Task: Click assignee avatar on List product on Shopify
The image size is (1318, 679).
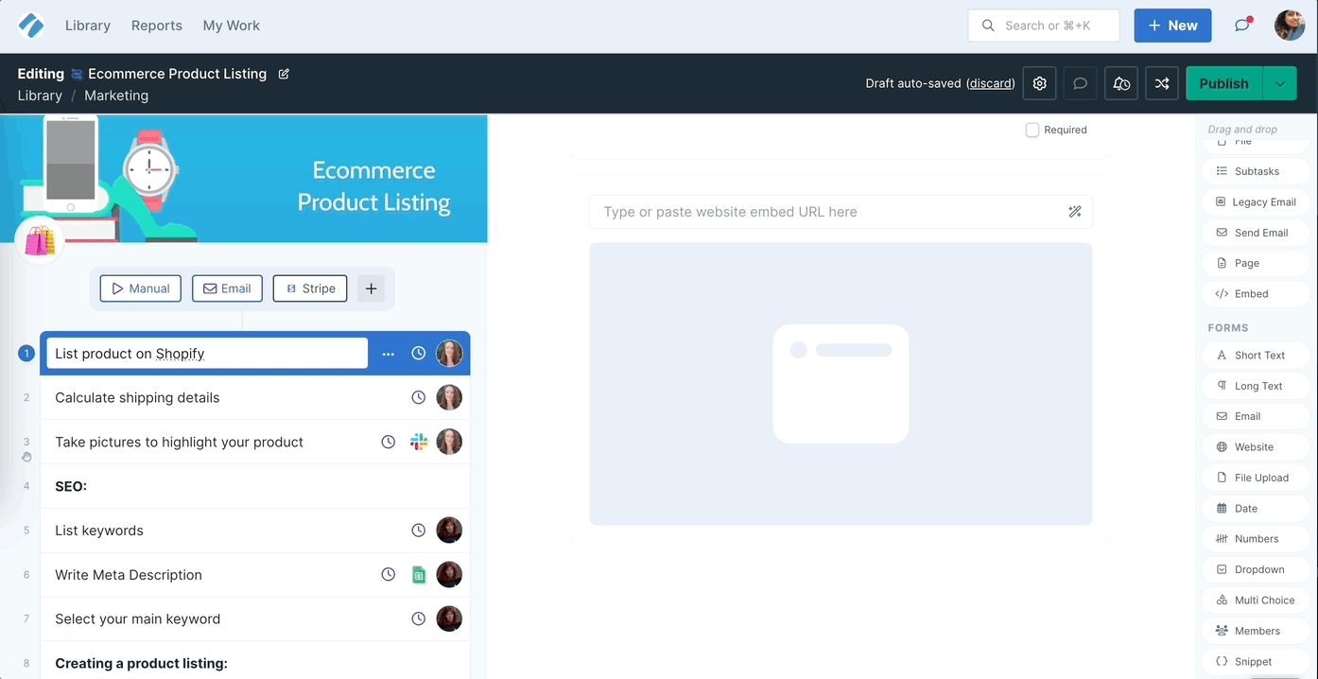Action: click(449, 354)
